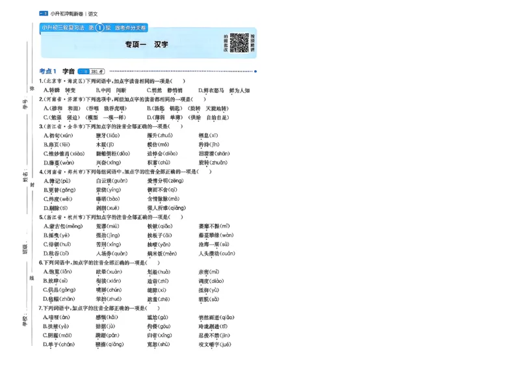The width and height of the screenshot is (520, 368).
Task: Select option "A.转瞬 转变" in question 1
Action: [60, 90]
